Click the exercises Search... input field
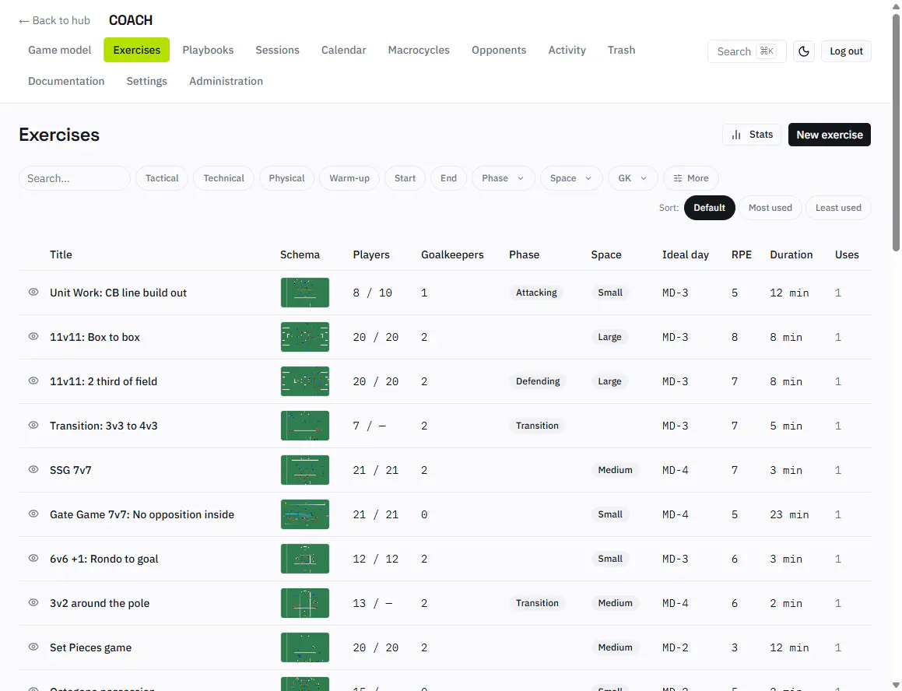The height and width of the screenshot is (691, 902). [75, 178]
